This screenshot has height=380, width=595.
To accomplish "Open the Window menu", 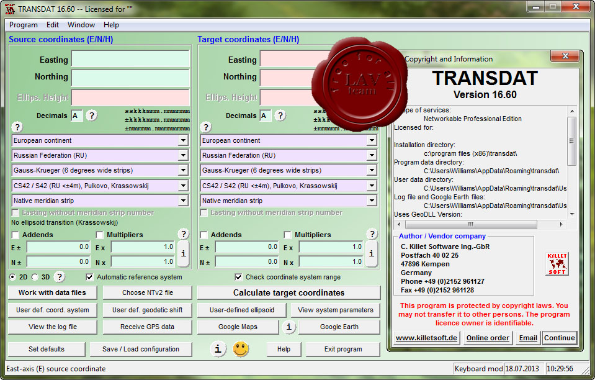I will pyautogui.click(x=81, y=25).
